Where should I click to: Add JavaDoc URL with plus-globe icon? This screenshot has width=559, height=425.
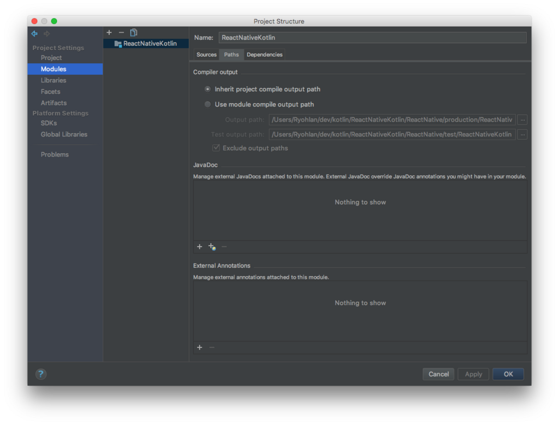[212, 247]
